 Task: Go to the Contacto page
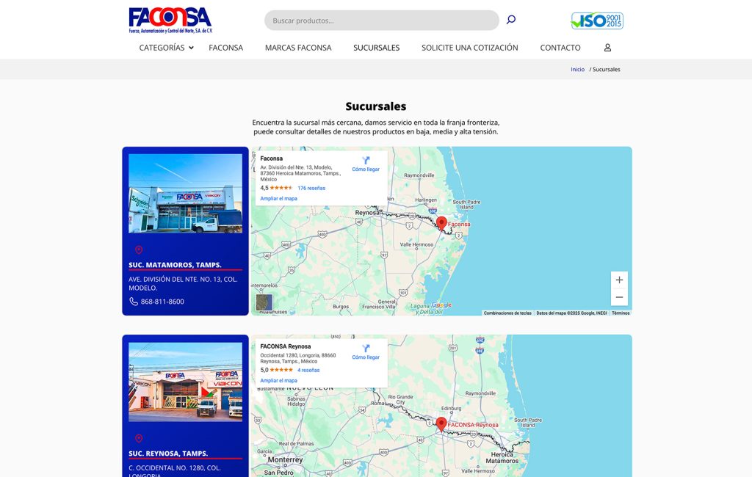click(x=560, y=48)
